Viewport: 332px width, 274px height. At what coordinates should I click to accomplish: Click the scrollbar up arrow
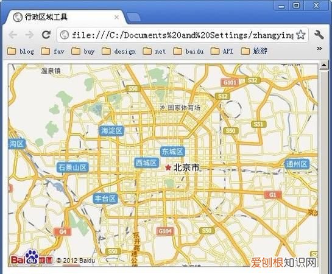324,65
